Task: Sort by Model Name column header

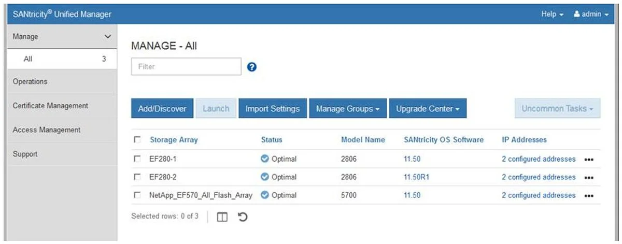Action: [x=363, y=140]
